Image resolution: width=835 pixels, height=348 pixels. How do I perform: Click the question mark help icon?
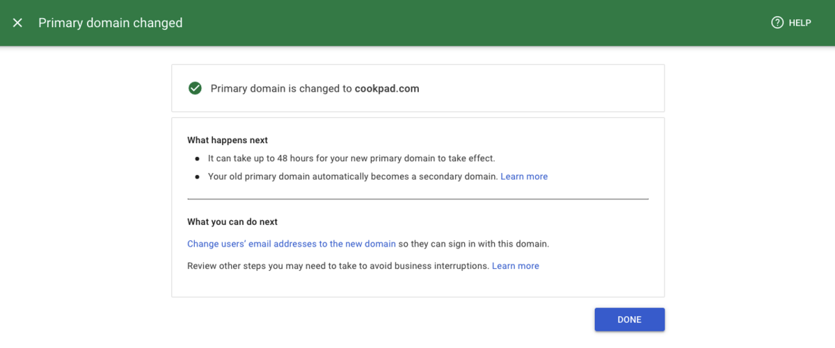(x=777, y=23)
